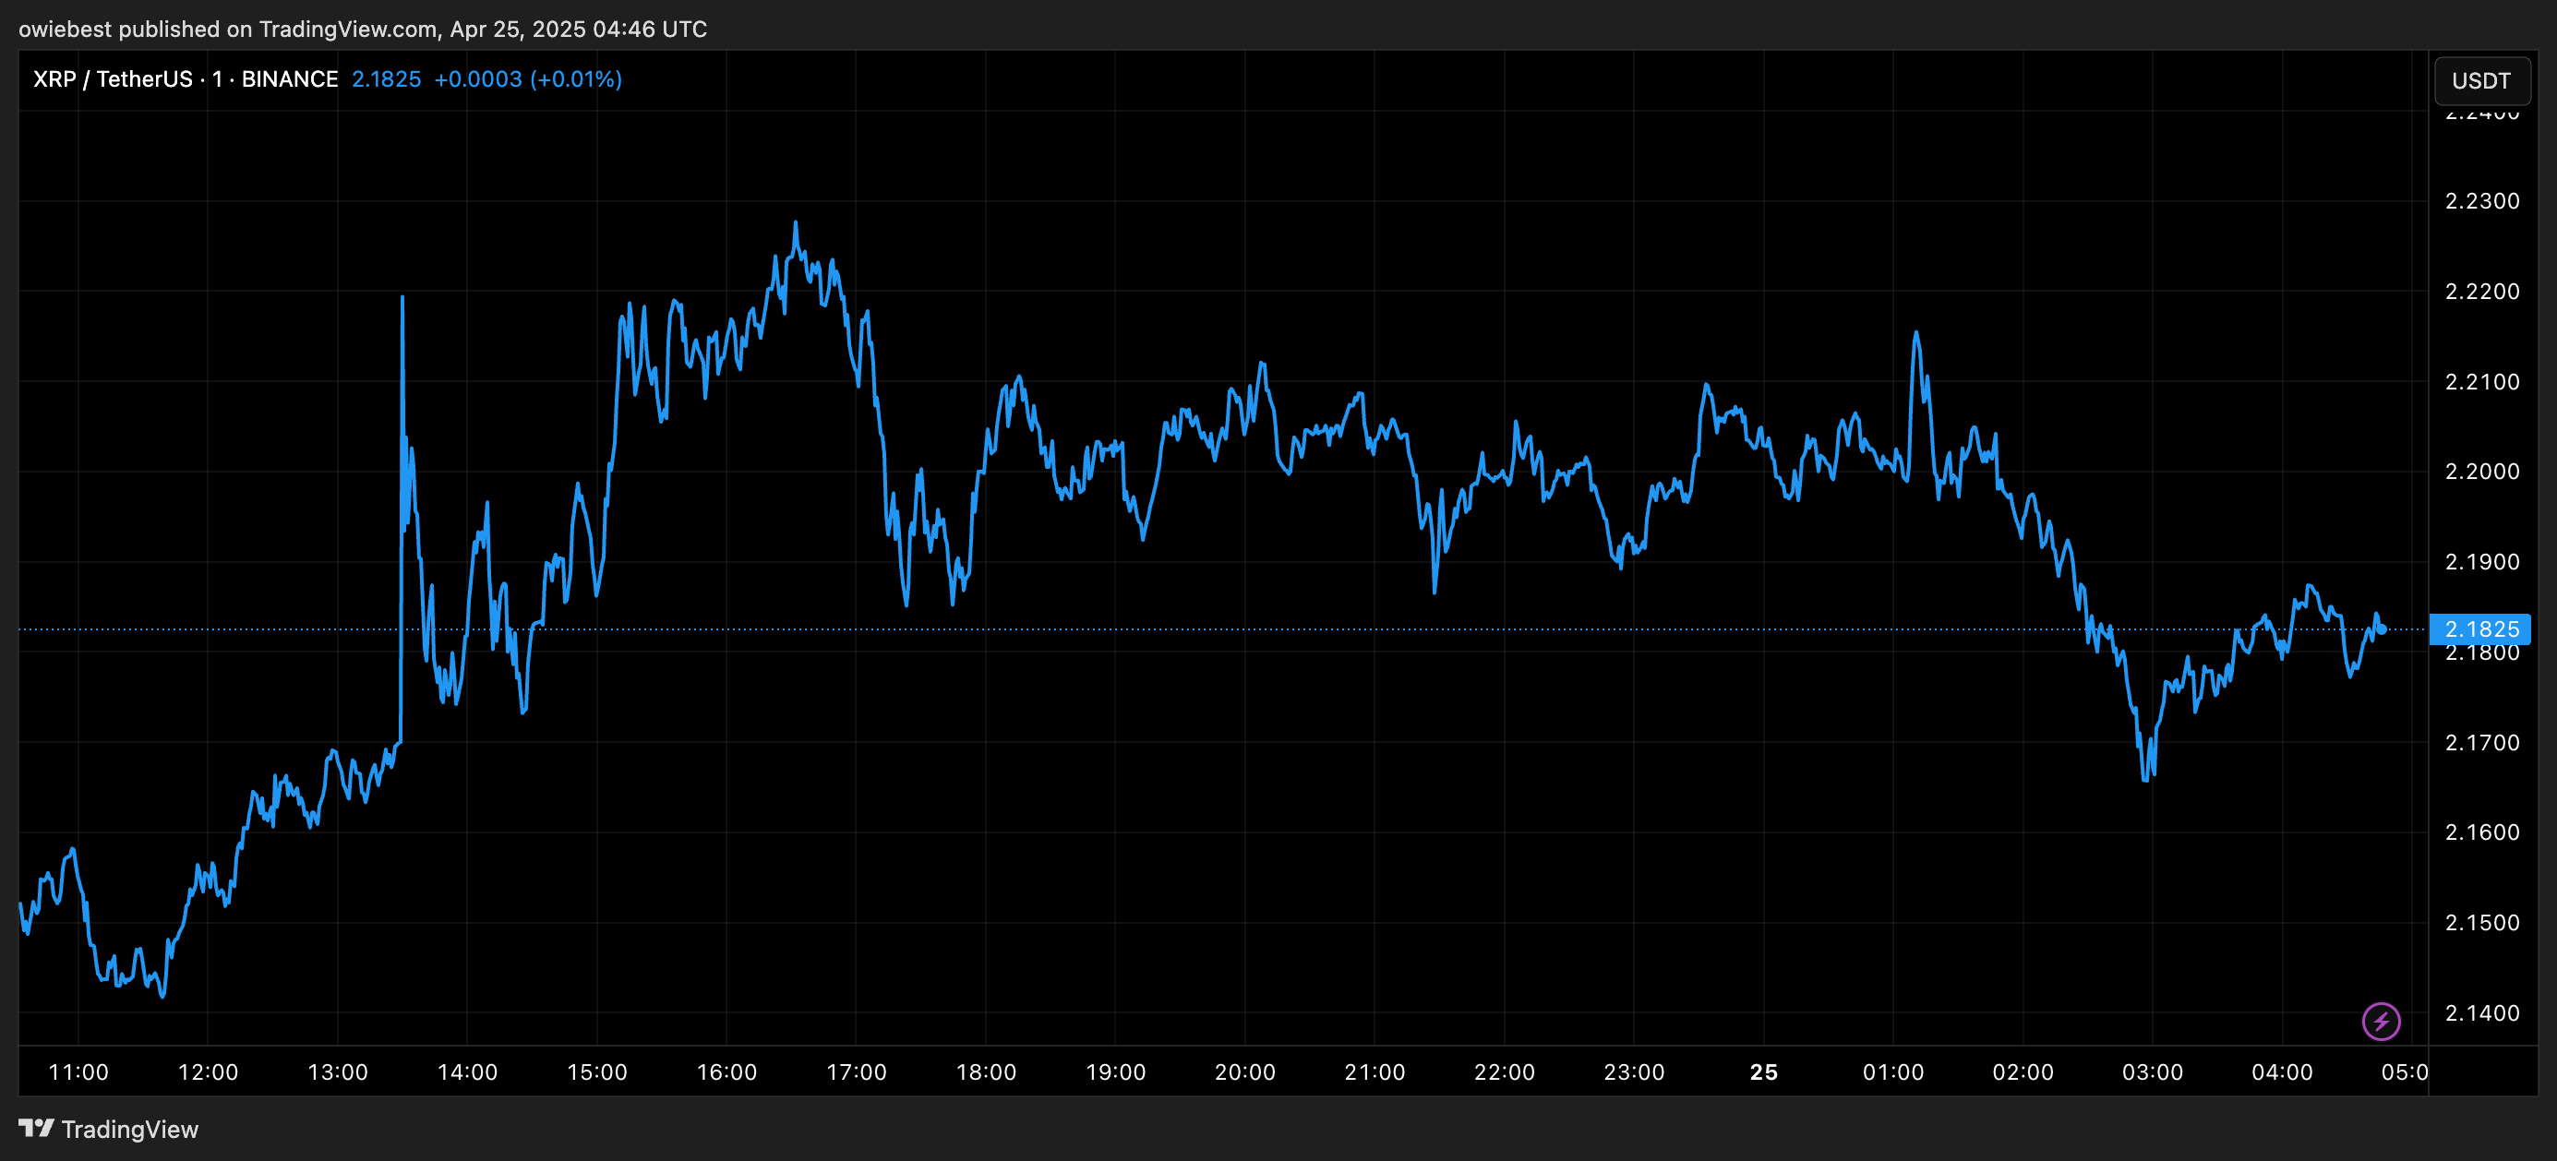Click the 04:00 time axis label
Viewport: 2557px width, 1161px height.
point(2282,1072)
